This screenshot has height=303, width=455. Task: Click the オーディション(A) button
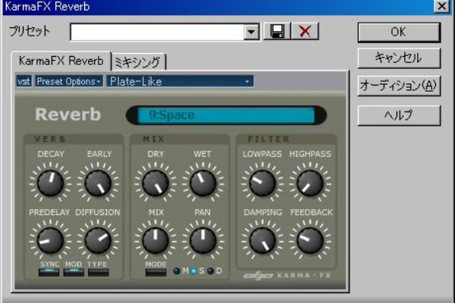(399, 86)
